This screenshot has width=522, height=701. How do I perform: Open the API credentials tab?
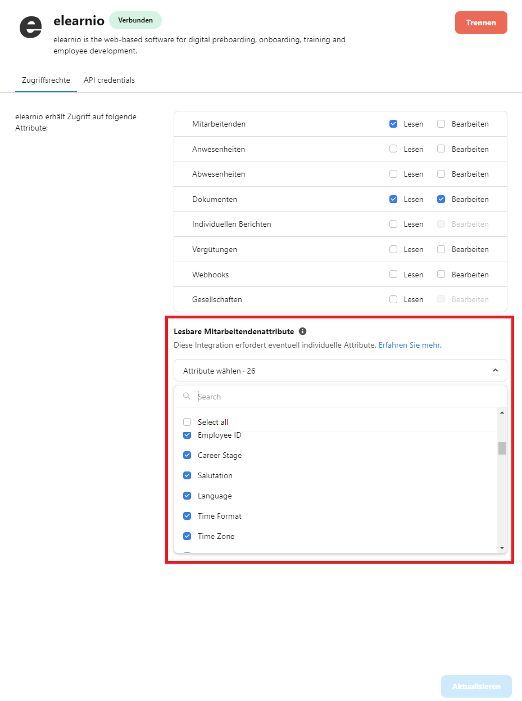(x=110, y=80)
